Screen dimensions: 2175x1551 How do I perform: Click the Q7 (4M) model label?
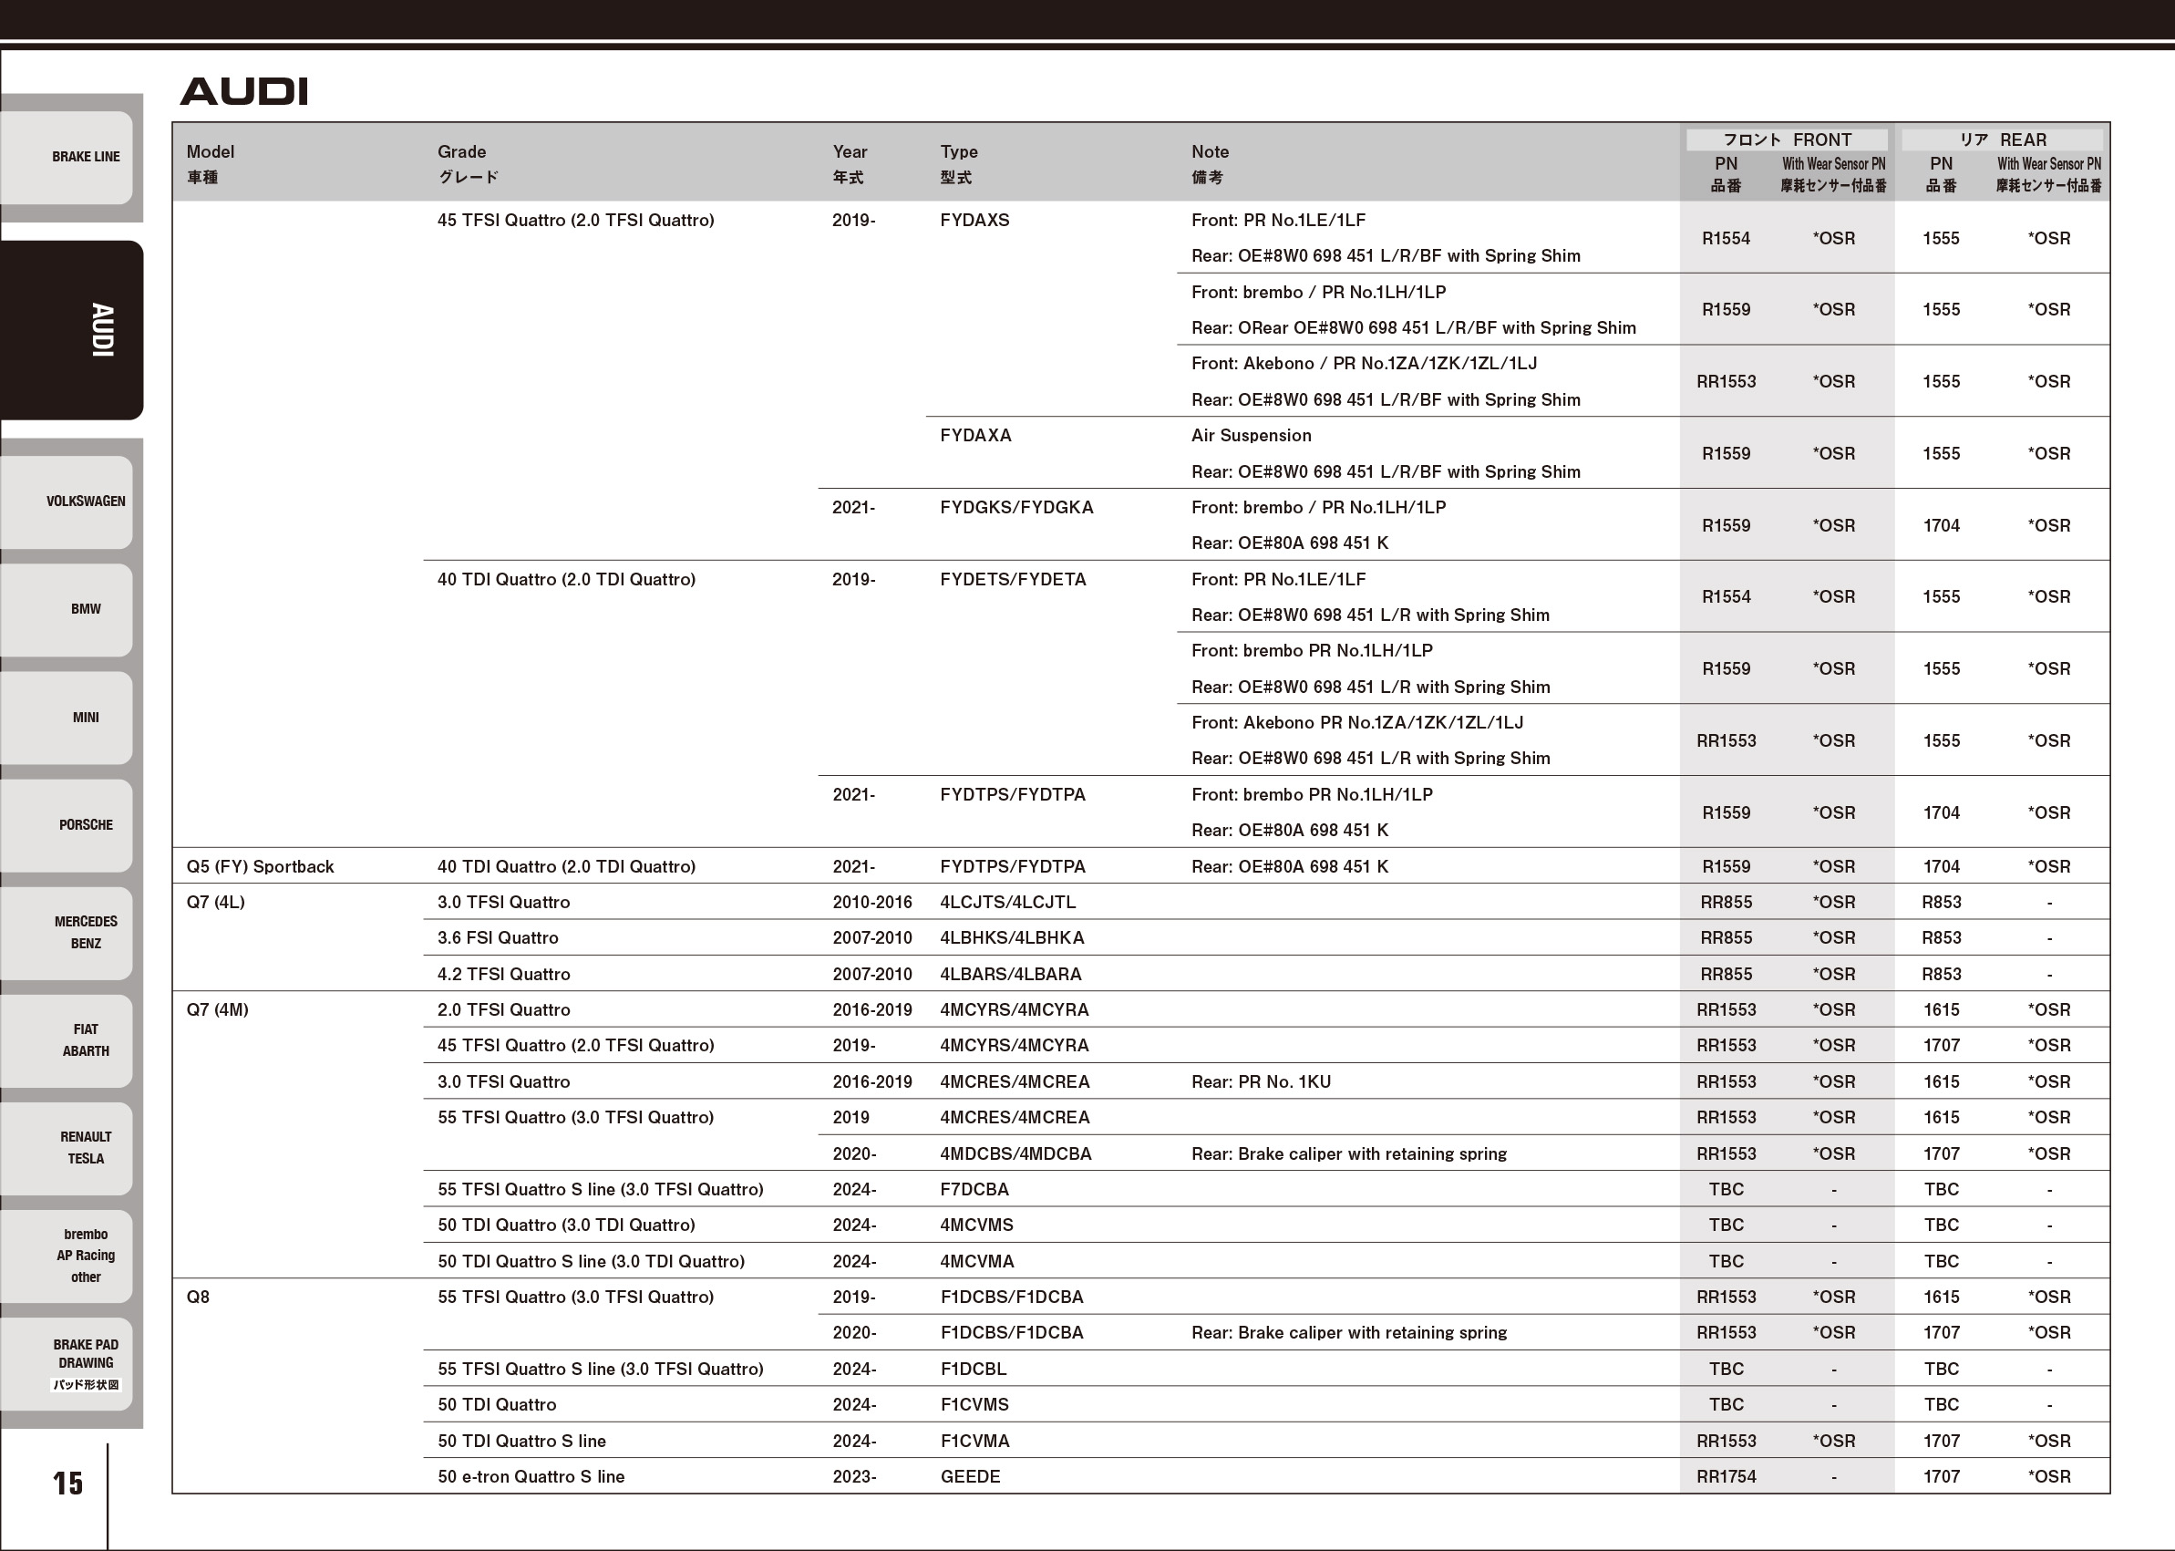[x=217, y=1010]
